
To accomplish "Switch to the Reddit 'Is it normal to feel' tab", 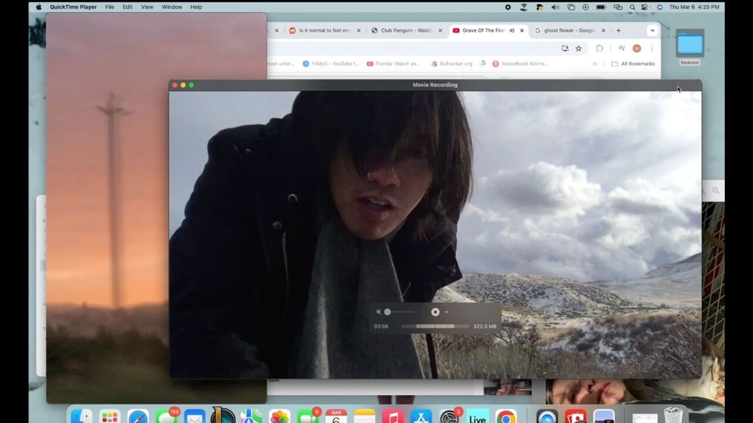I will 325,31.
